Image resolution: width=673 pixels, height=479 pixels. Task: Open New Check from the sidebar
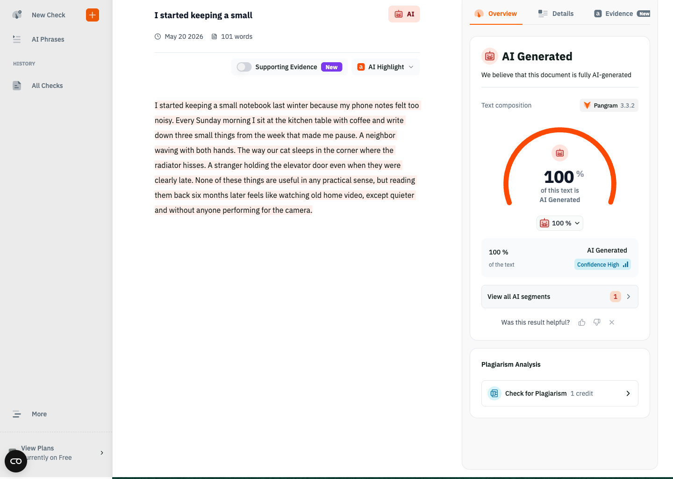tap(48, 15)
